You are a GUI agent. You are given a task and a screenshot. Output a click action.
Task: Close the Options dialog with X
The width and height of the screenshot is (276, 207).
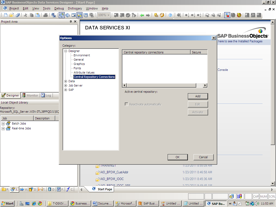point(214,38)
